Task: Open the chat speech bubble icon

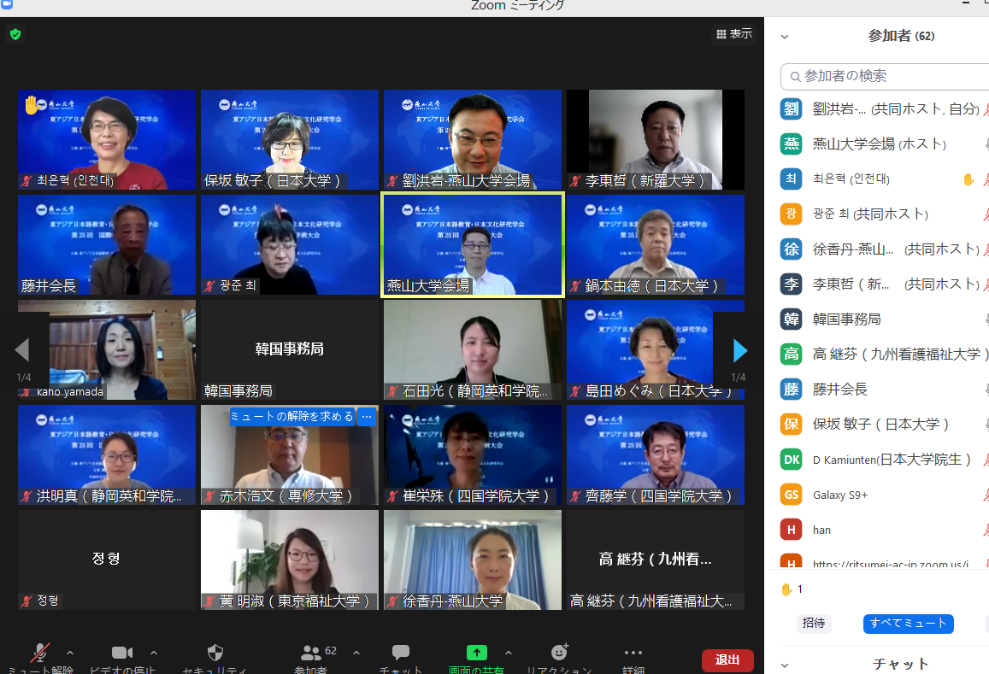Action: tap(400, 653)
